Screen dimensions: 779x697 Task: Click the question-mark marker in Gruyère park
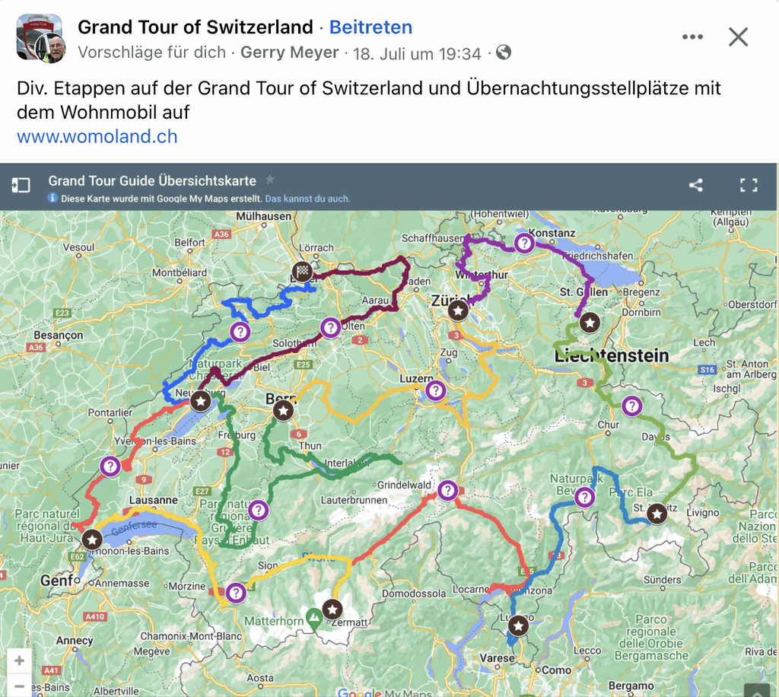click(259, 510)
